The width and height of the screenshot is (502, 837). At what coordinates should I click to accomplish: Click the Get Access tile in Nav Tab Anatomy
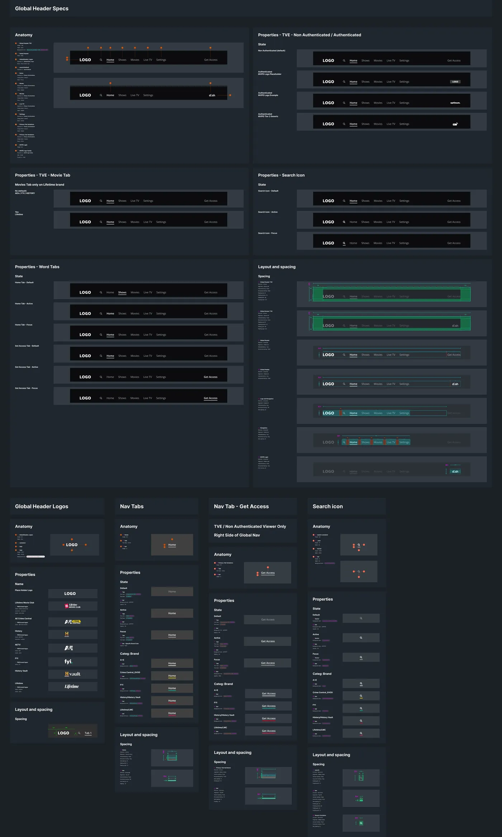pos(267,573)
